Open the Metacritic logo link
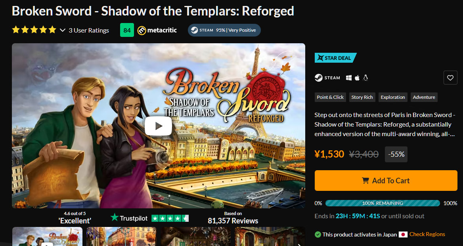Screen dimensions: 463x246 pos(157,30)
